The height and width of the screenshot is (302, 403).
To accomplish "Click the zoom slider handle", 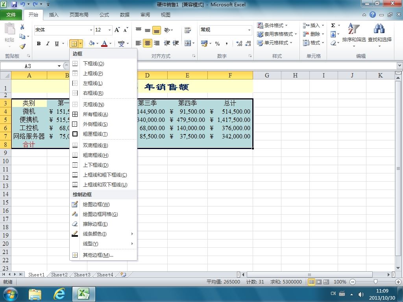I will (375, 282).
